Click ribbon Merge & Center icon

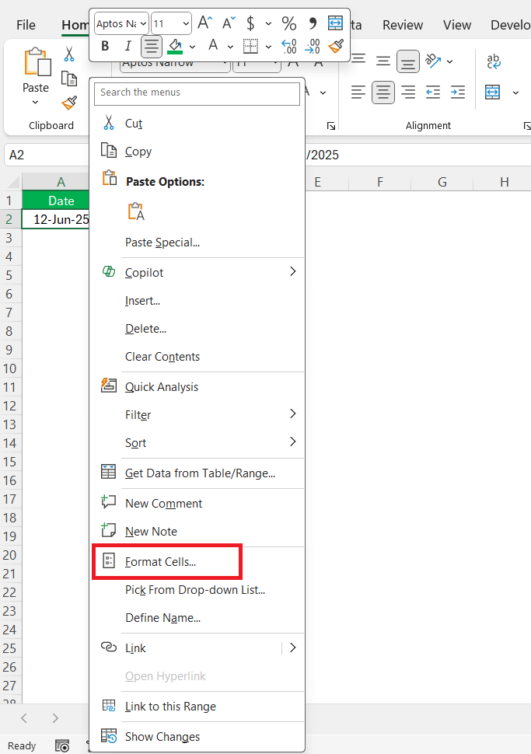tap(493, 92)
